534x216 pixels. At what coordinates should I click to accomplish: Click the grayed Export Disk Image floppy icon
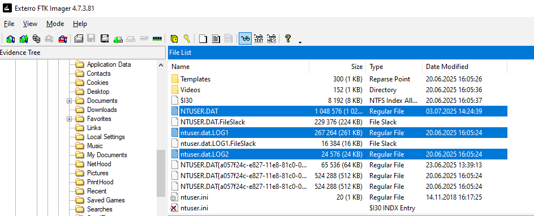point(91,39)
